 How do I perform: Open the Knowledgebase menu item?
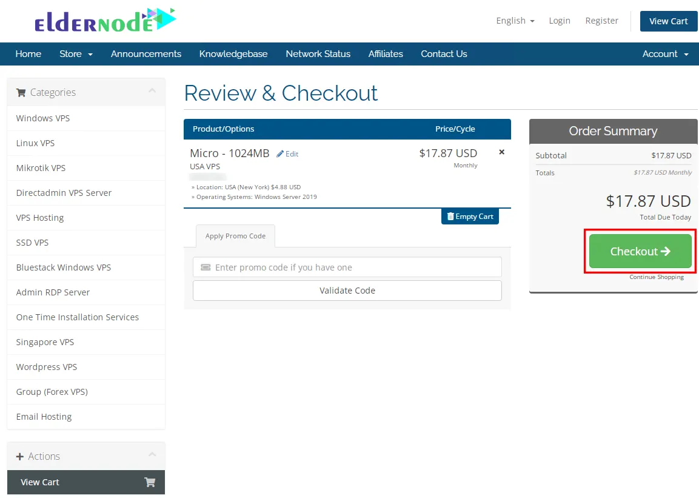233,54
